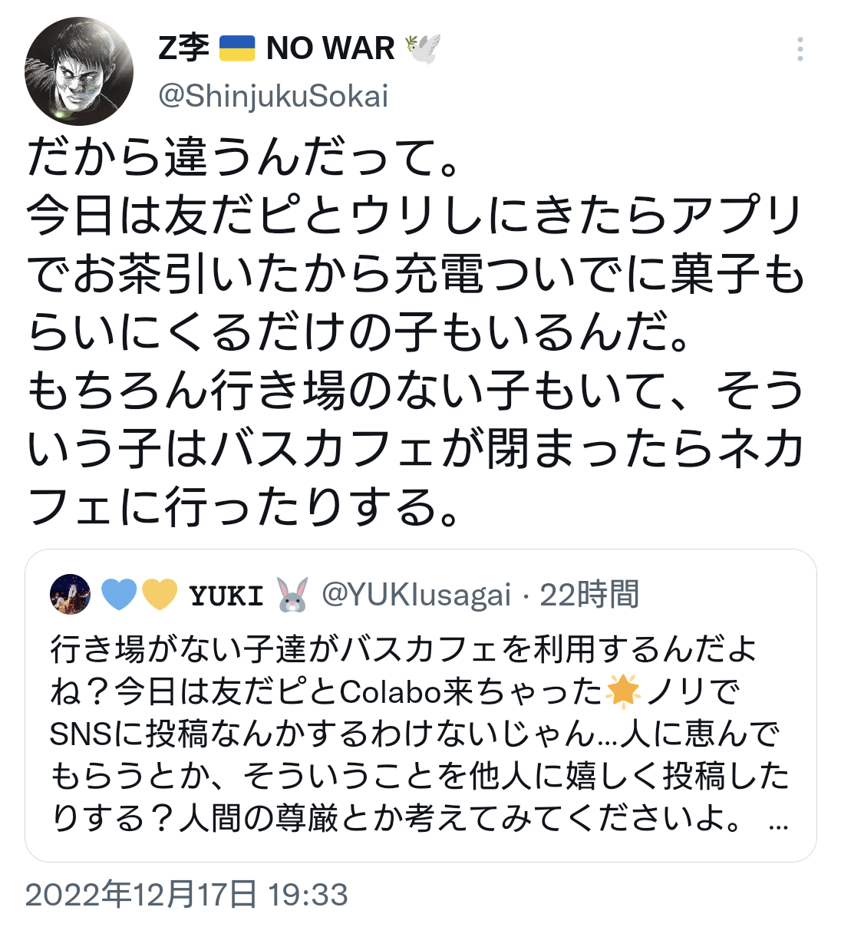This screenshot has height=927, width=841.
Task: Click the dove emoji beside NO WAR
Action: 422,48
